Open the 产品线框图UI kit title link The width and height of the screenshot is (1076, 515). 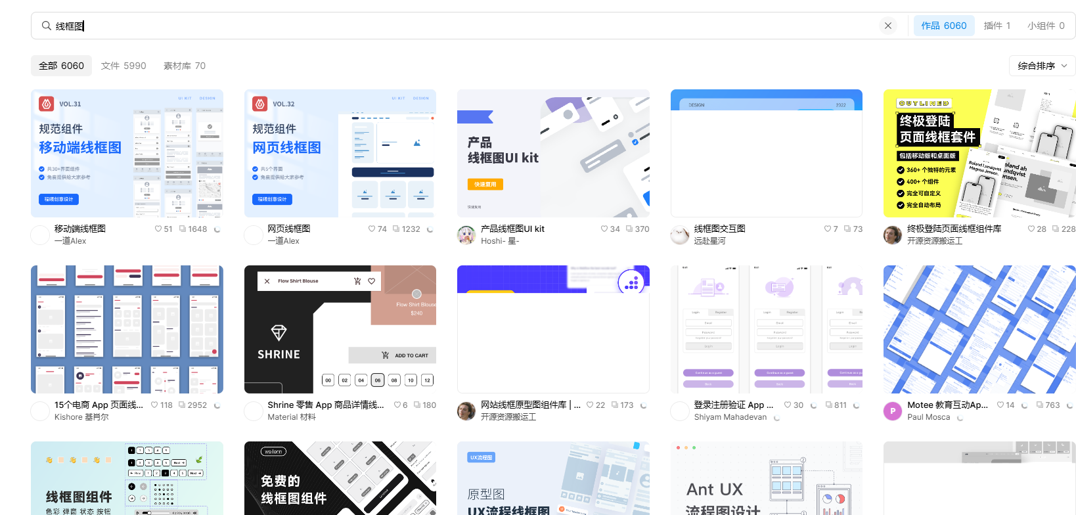click(x=512, y=229)
